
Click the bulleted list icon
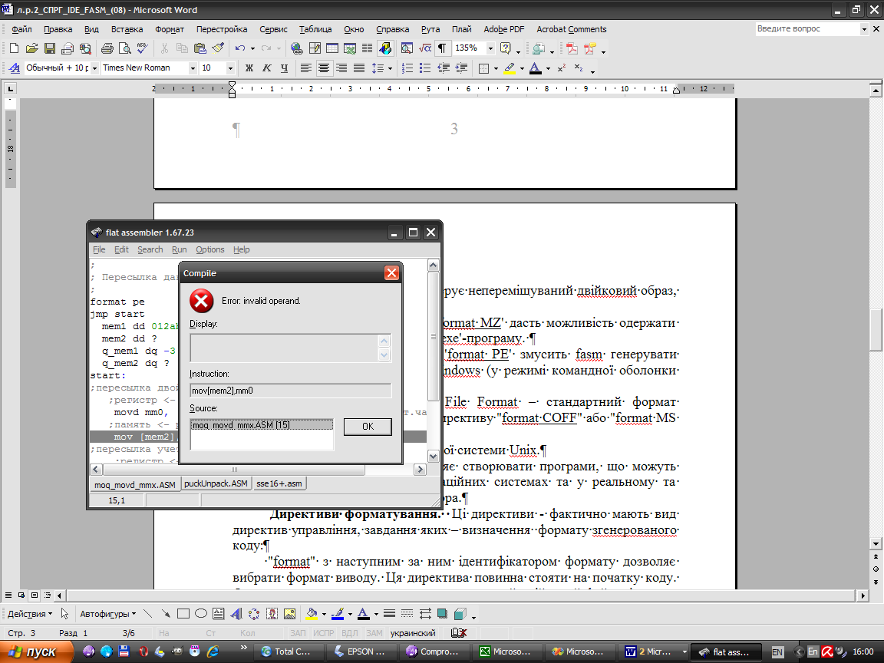click(x=425, y=68)
